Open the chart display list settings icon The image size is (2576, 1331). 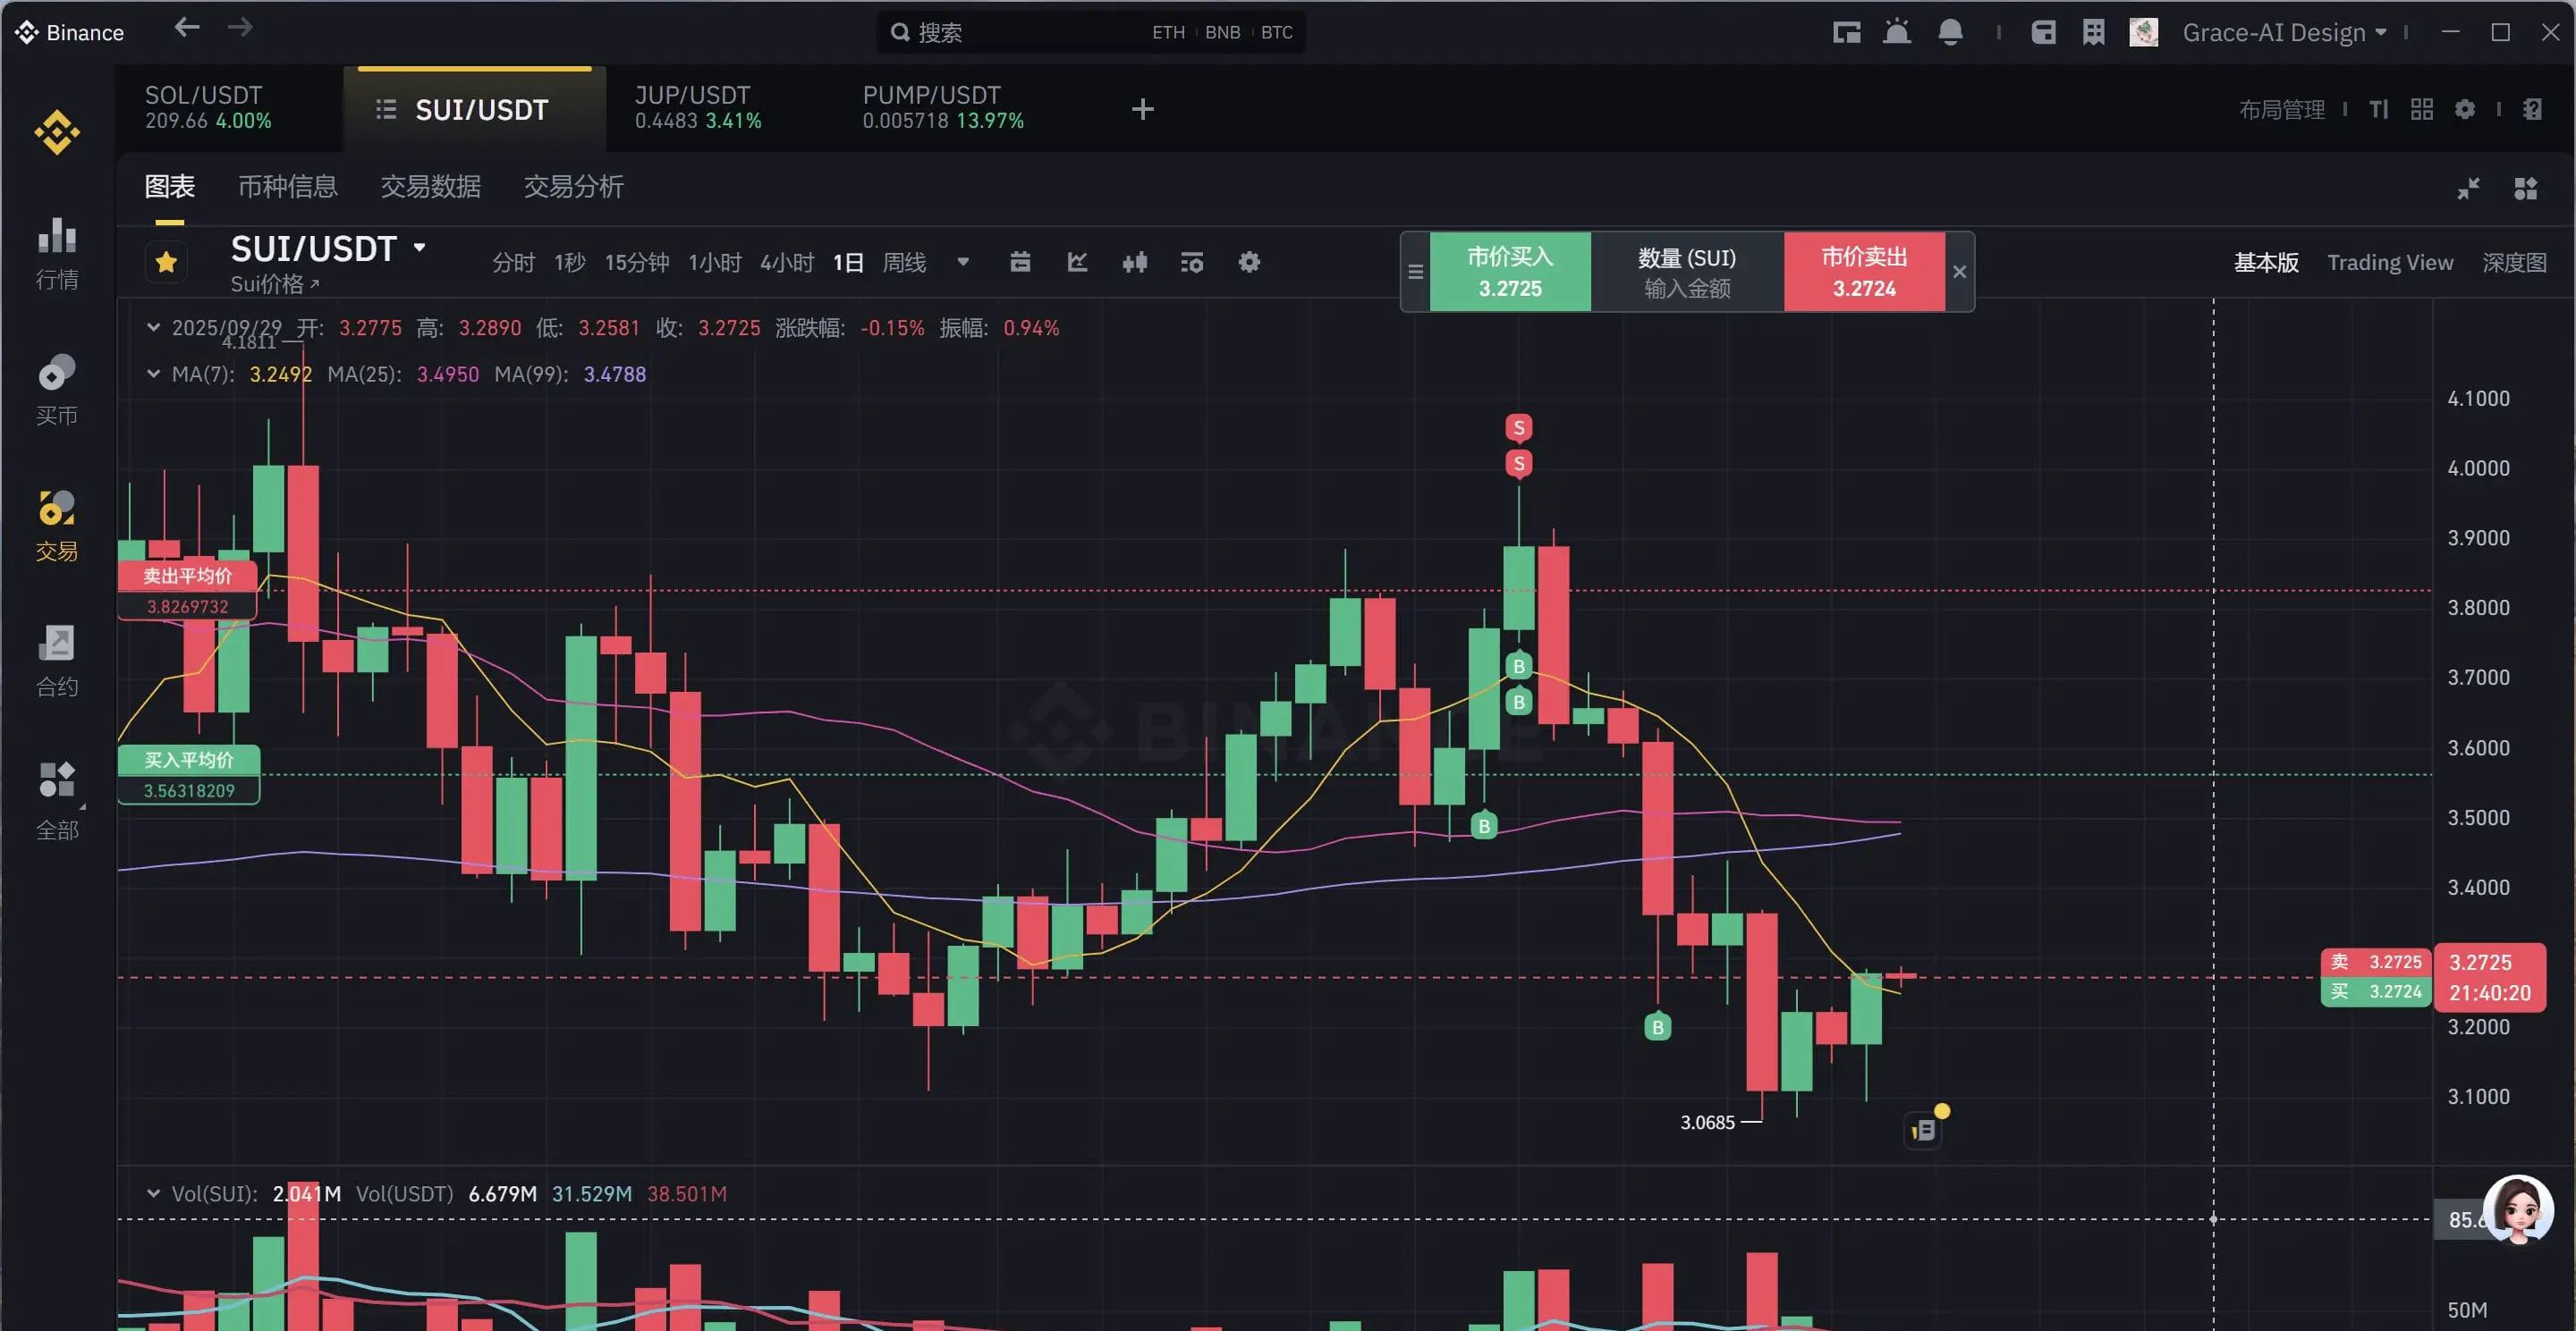(1191, 262)
